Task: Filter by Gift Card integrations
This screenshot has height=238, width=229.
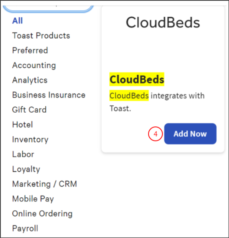Action: [x=29, y=110]
